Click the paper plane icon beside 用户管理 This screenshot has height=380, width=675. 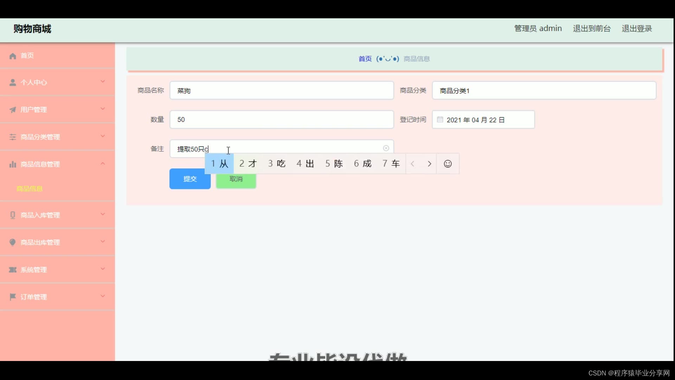(13, 110)
